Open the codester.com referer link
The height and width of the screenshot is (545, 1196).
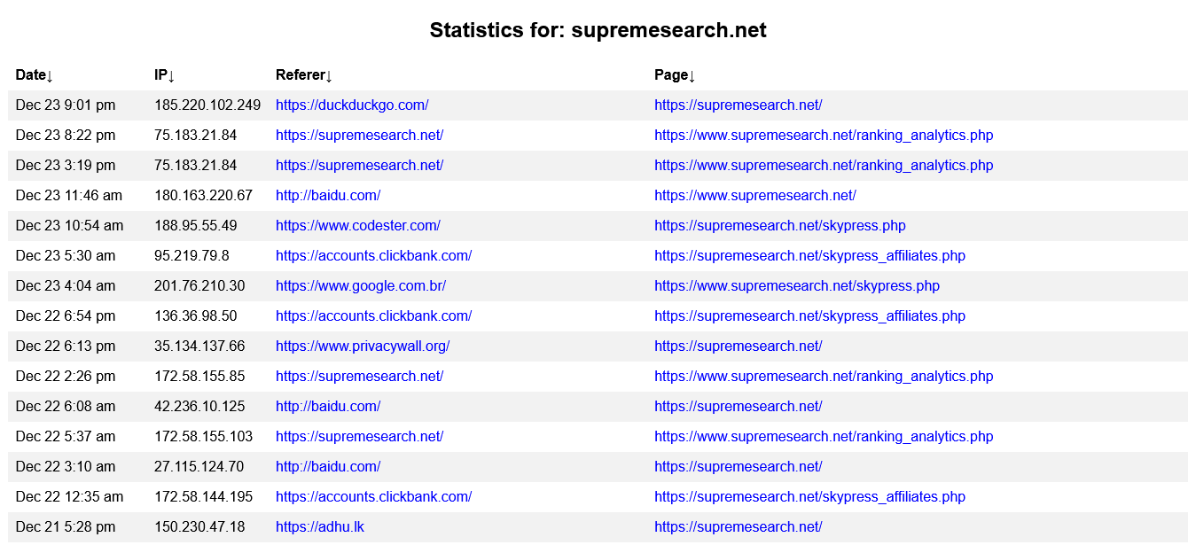point(357,226)
